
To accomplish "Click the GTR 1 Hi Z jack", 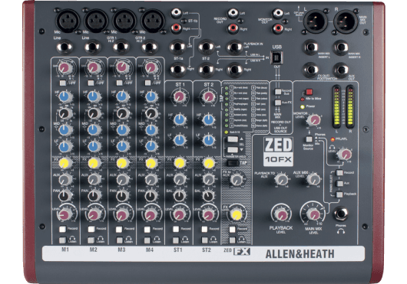I will pyautogui.click(x=121, y=47).
